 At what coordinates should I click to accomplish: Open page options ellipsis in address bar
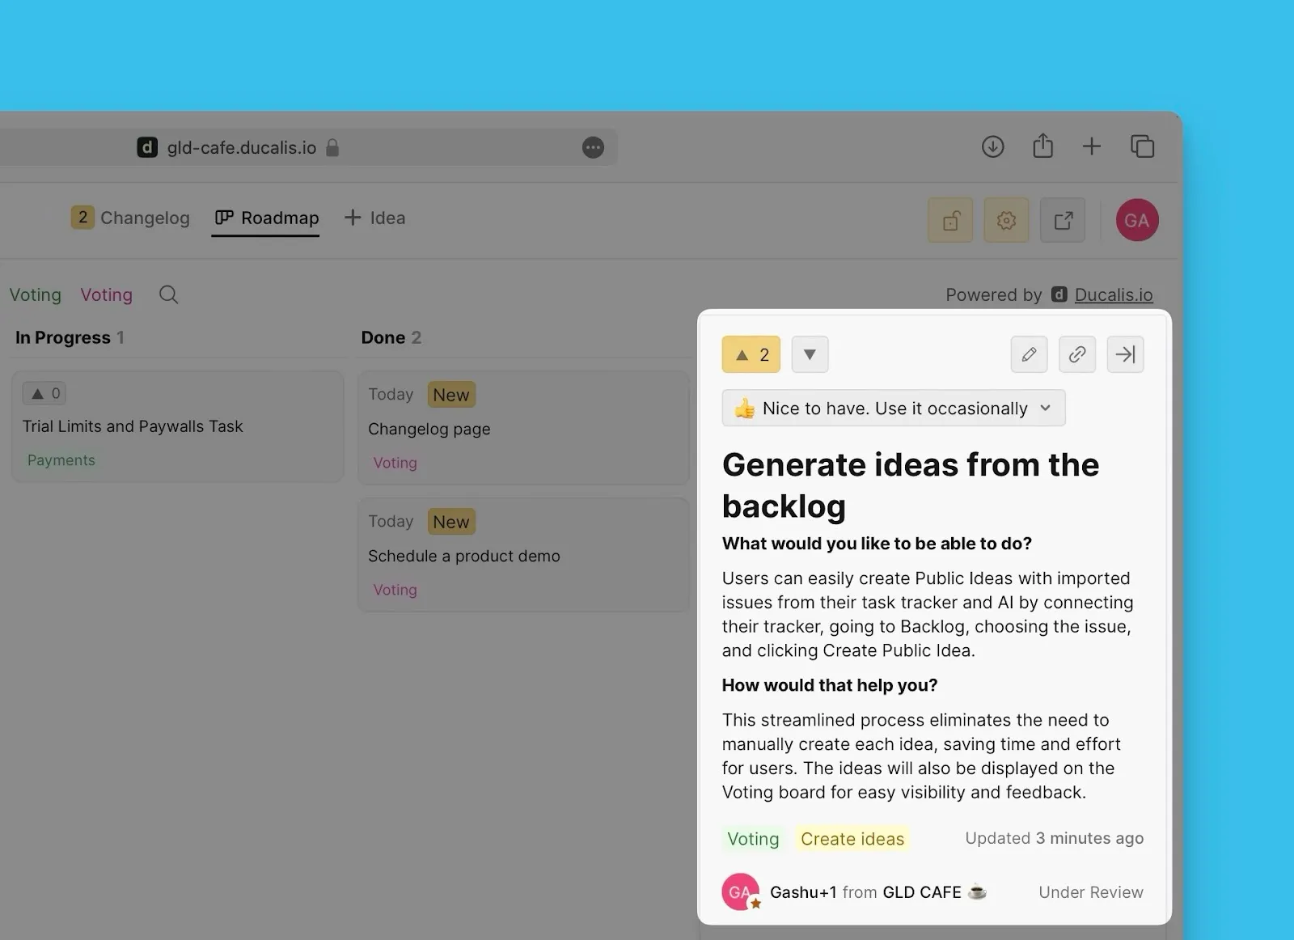(x=593, y=147)
